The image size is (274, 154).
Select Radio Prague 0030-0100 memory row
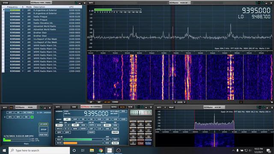coord(43,17)
